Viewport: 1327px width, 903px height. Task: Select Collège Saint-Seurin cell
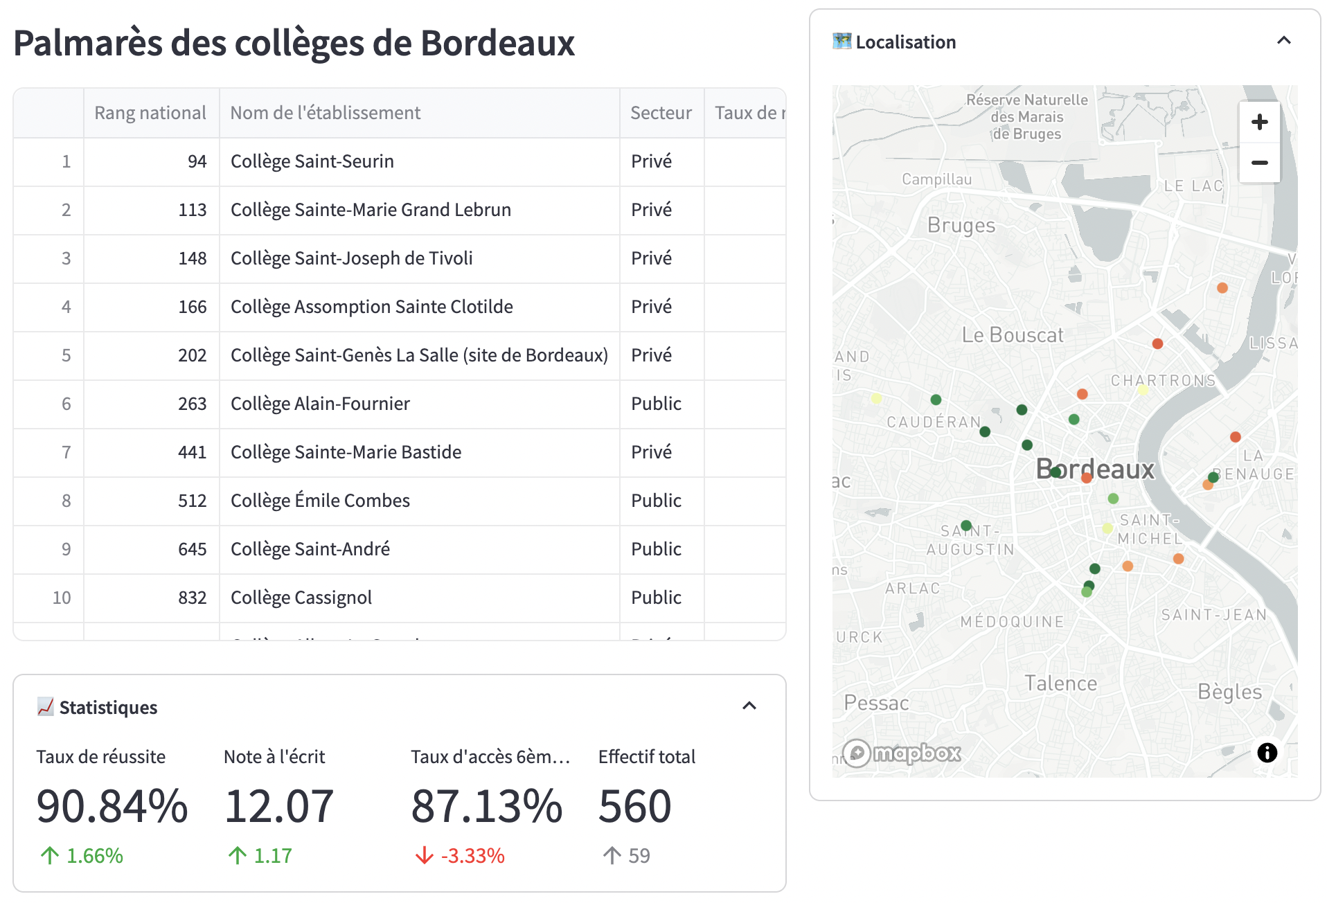coord(419,161)
